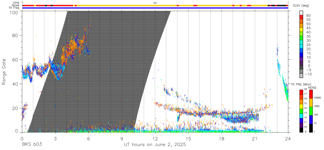This screenshot has width=324, height=150.
Task: Click the 'NOISE' legend title
Action: point(312,88)
